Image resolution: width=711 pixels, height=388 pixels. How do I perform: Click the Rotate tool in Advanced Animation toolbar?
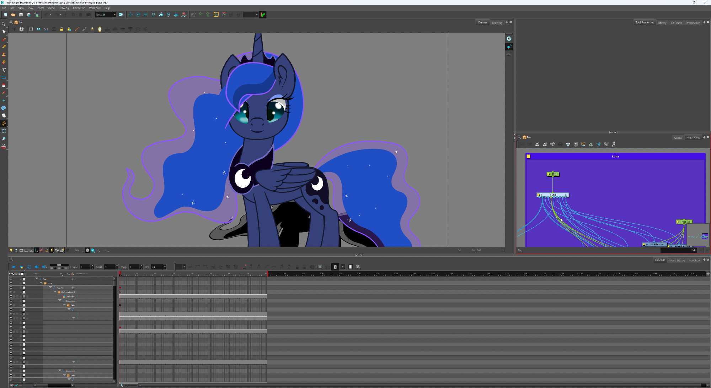(138, 15)
